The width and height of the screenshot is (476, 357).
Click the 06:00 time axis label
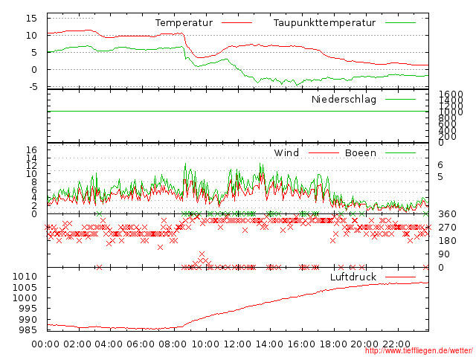click(141, 344)
